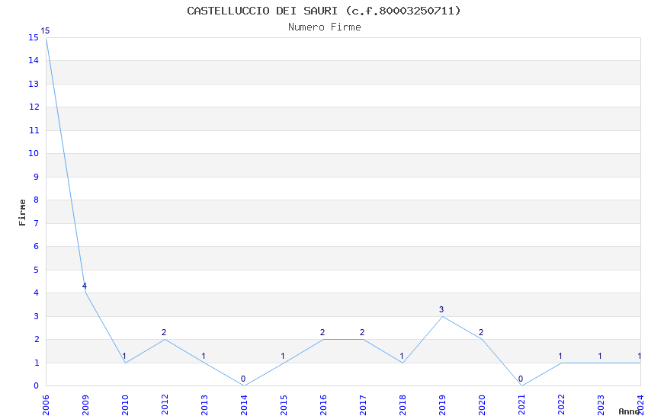Click y-axis tick value 15

tap(34, 37)
